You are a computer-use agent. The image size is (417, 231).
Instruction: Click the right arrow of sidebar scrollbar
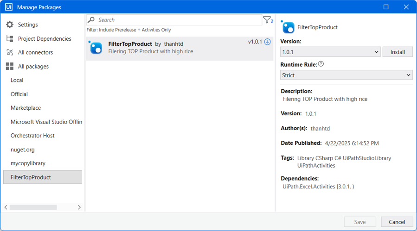click(79, 207)
